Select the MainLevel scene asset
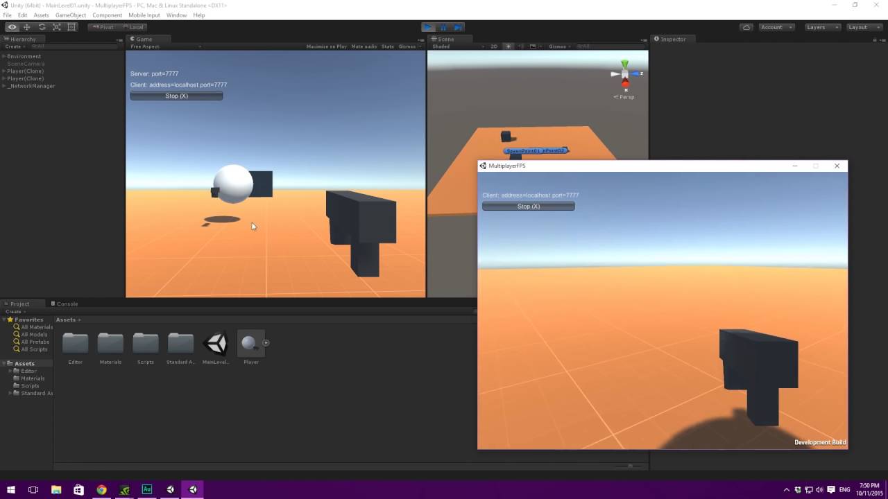The height and width of the screenshot is (499, 888). (216, 347)
